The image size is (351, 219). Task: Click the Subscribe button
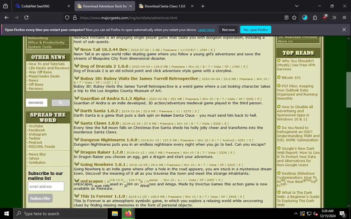click(40, 198)
